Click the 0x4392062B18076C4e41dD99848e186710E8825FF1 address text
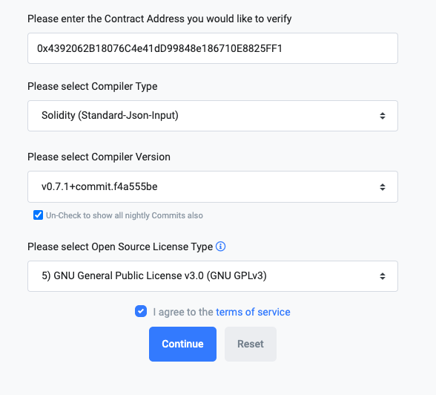This screenshot has width=436, height=395. click(x=159, y=48)
